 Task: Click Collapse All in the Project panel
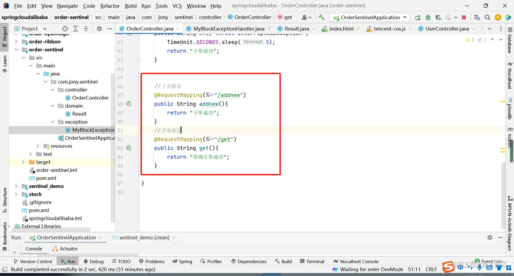click(86, 29)
